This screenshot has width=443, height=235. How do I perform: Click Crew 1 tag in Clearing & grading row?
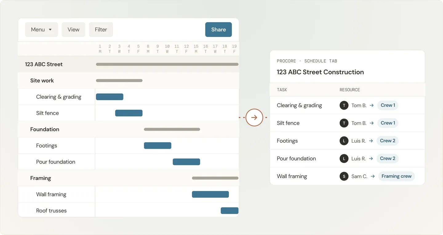[x=388, y=105]
